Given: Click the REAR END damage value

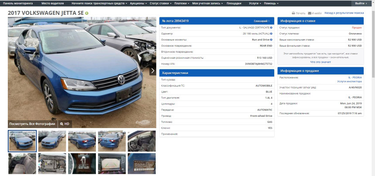Looking at the screenshot, I should 266,46.
